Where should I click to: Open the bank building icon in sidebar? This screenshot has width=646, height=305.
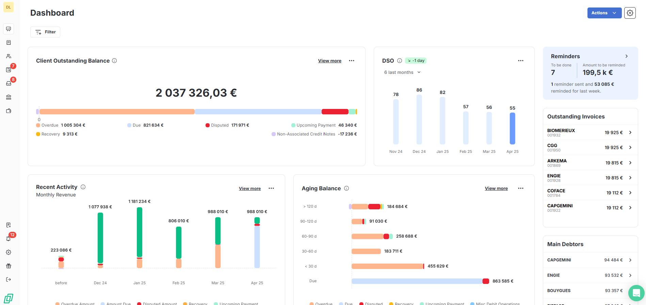click(9, 97)
